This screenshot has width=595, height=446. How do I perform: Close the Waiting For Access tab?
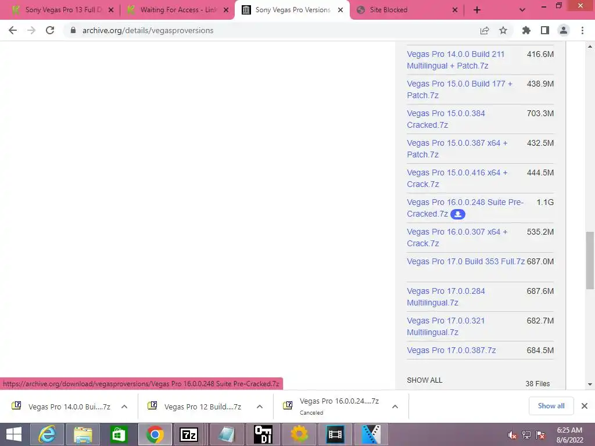point(226,10)
